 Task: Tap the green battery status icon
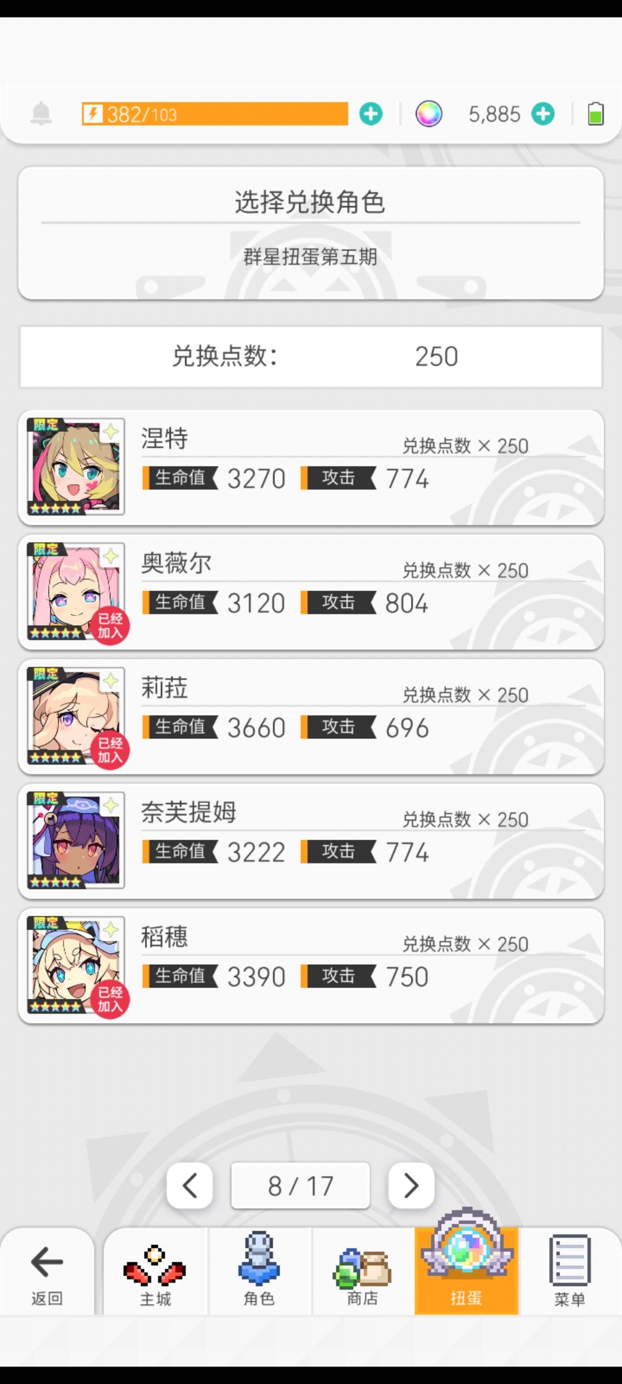click(596, 114)
